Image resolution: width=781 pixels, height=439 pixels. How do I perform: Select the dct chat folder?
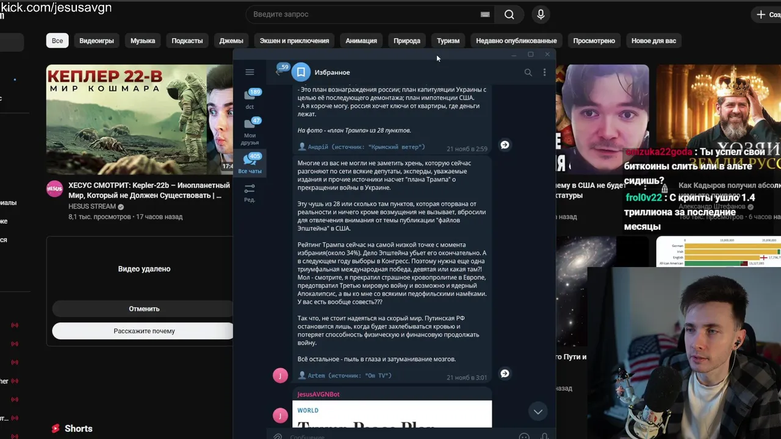tap(250, 99)
